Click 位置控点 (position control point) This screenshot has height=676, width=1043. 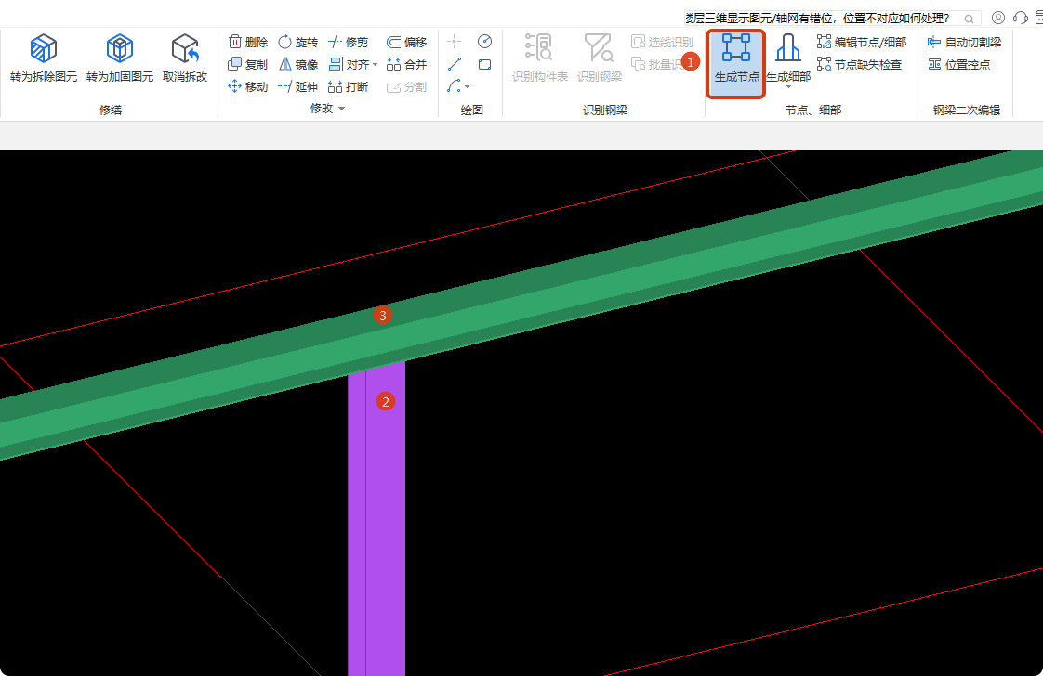point(958,64)
